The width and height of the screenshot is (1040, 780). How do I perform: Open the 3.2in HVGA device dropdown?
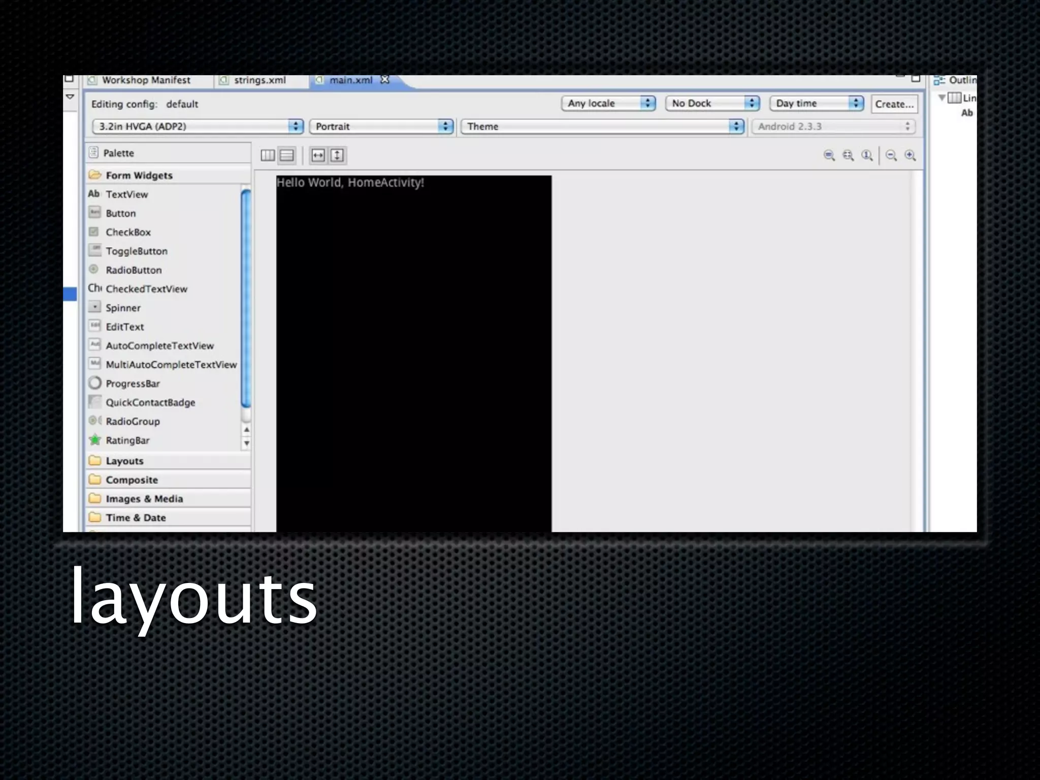click(198, 126)
